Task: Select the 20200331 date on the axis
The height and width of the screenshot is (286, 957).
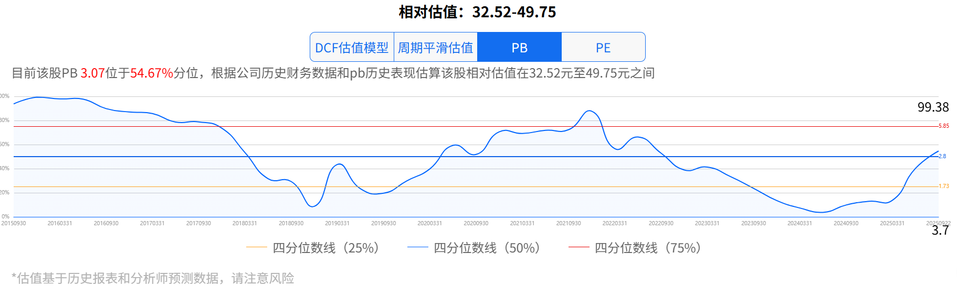Action: (429, 223)
